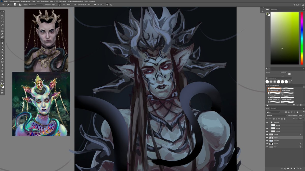Image resolution: width=305 pixels, height=171 pixels.
Task: Select the Мягкая круглая brush preset
Action: point(288,90)
